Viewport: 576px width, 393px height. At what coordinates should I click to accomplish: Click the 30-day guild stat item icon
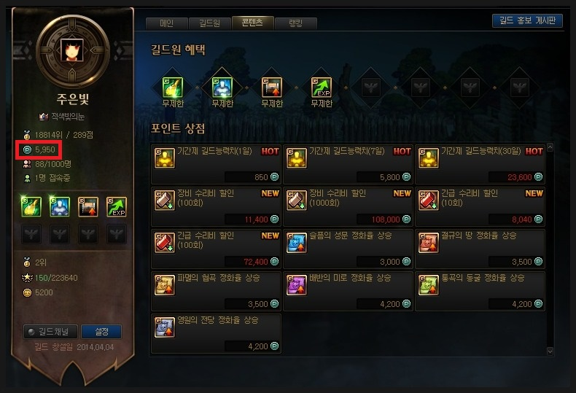[x=428, y=158]
